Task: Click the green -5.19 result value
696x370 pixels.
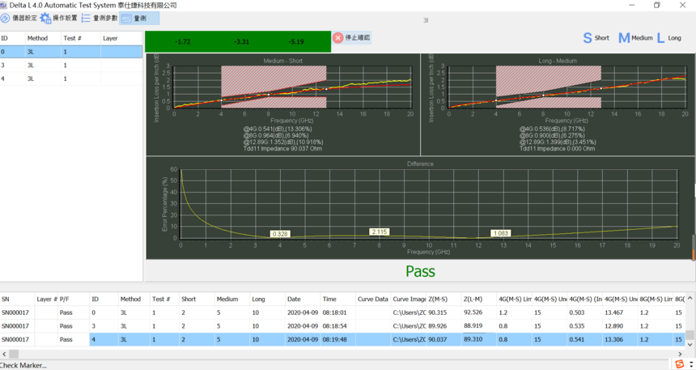Action: (296, 42)
